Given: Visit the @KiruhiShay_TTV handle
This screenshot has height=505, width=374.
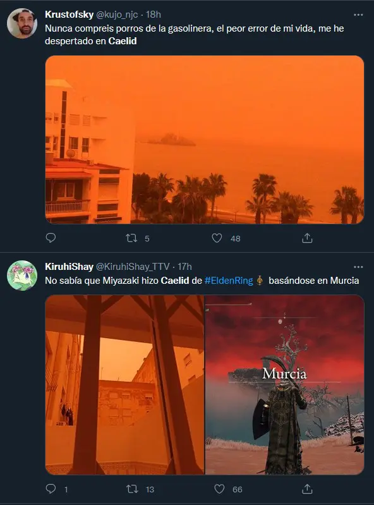Looking at the screenshot, I should 133,267.
